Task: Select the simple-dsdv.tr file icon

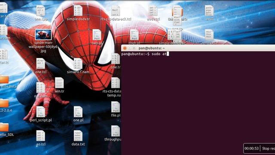Action: (78, 11)
